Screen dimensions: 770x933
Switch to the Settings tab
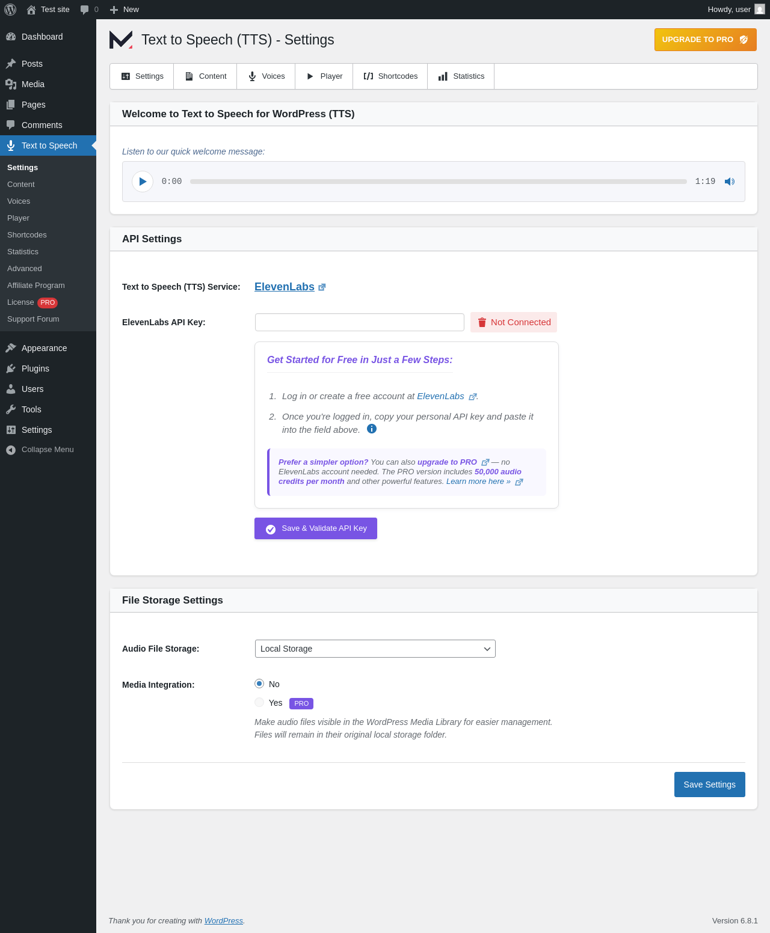pos(142,76)
